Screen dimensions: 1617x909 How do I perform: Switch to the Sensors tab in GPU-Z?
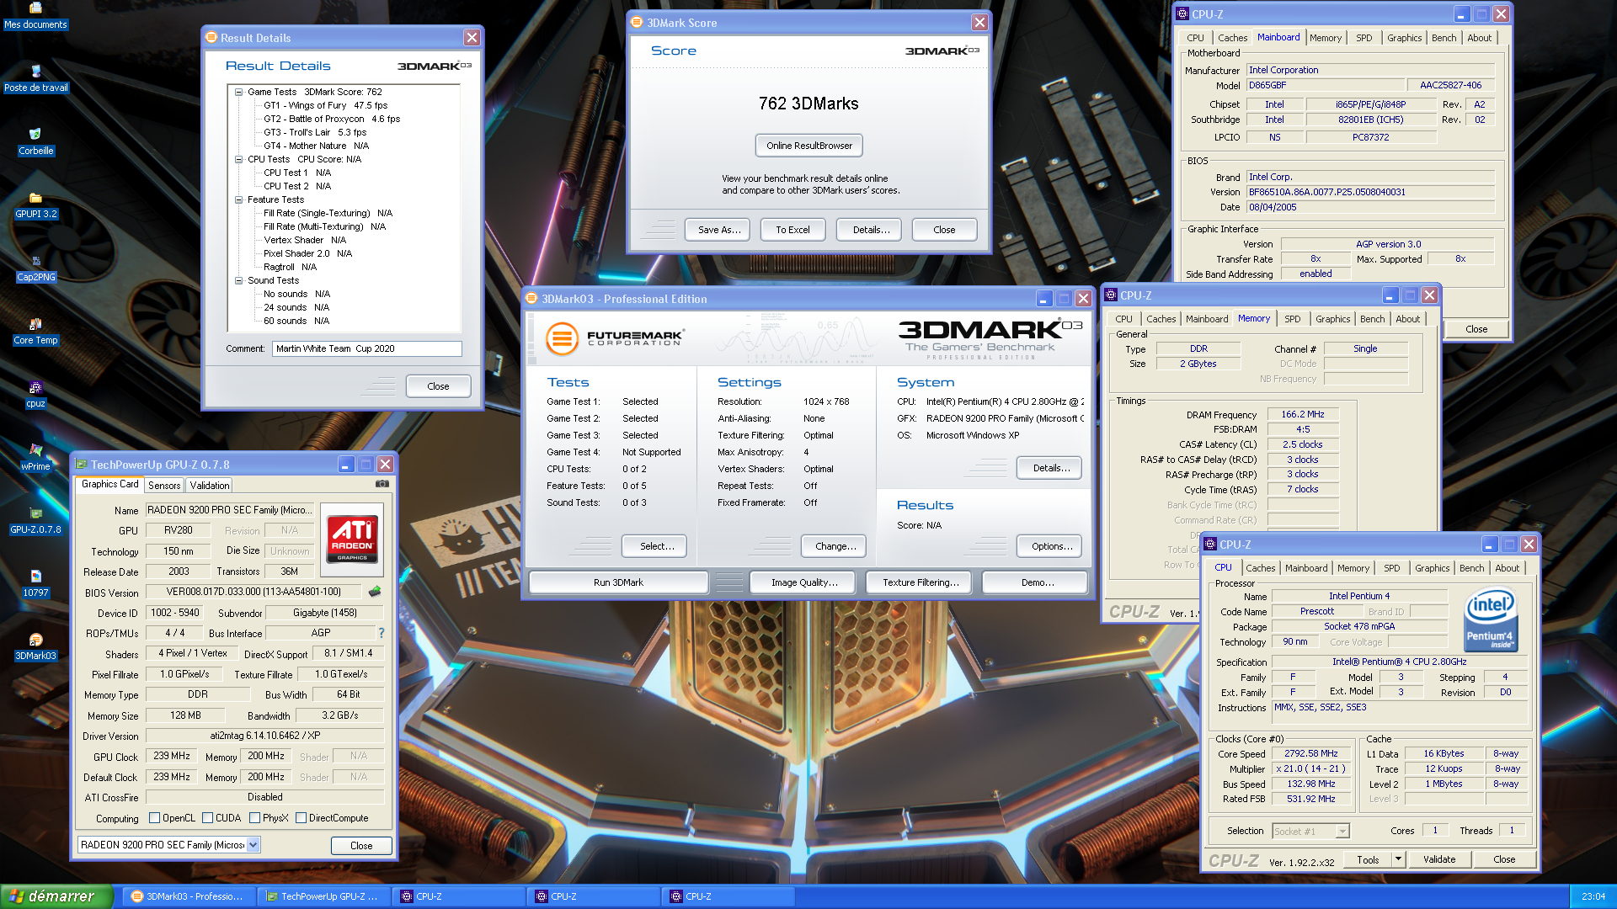164,485
